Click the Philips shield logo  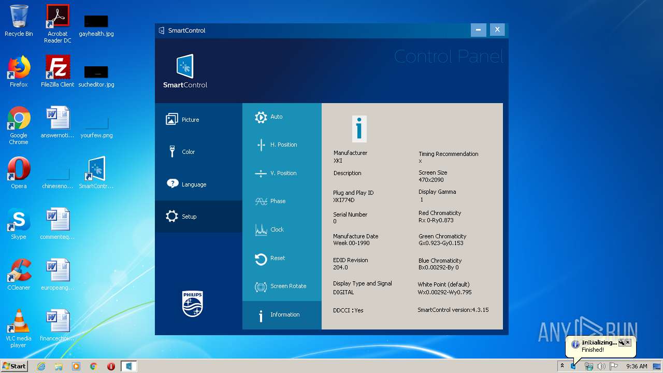193,304
